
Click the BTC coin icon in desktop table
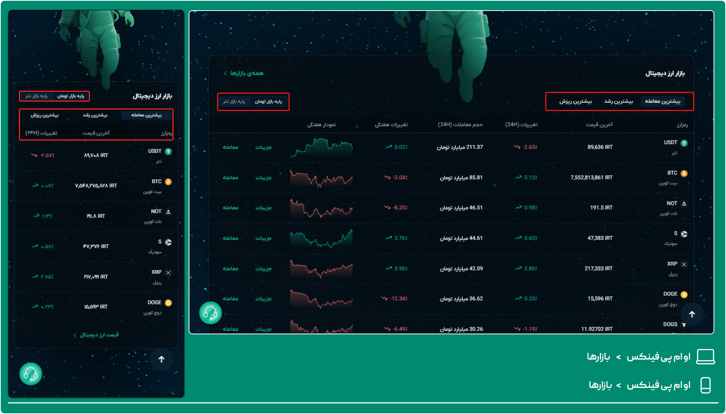point(684,173)
